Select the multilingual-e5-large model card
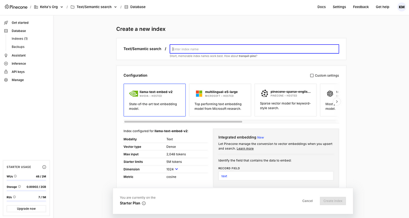This screenshot has width=409, height=218. coord(220,100)
